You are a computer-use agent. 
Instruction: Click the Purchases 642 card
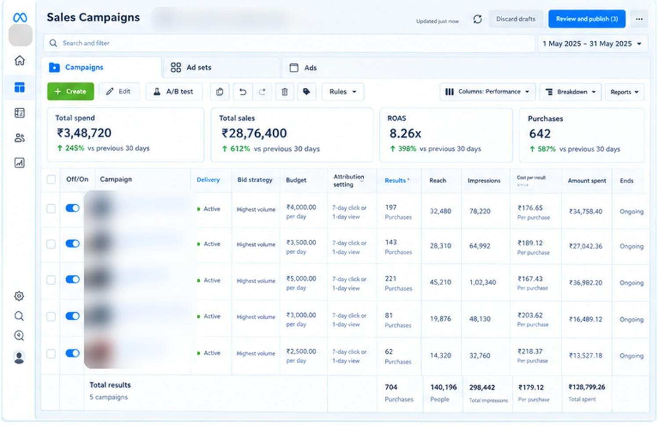click(x=582, y=135)
